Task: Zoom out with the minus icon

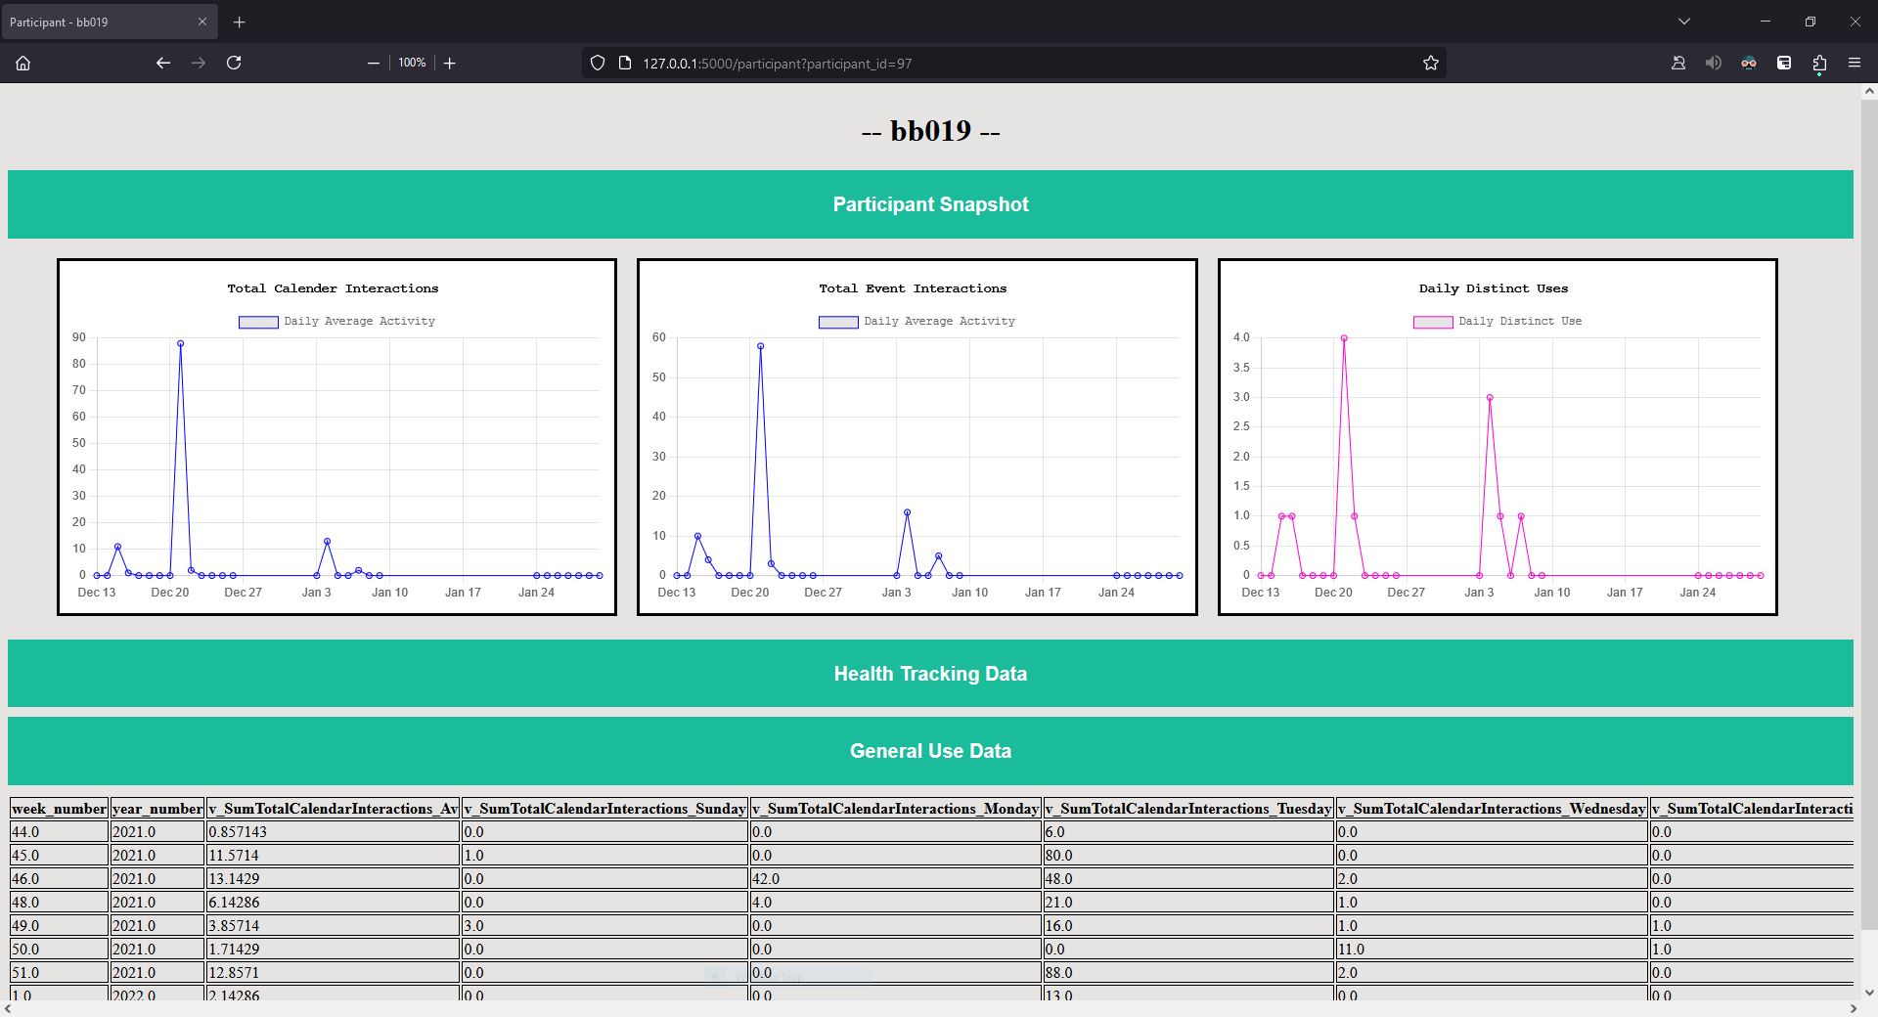Action: [373, 63]
